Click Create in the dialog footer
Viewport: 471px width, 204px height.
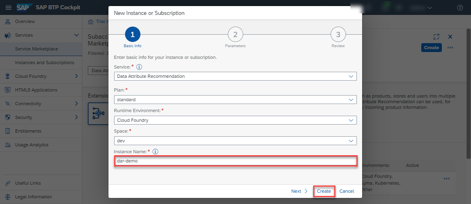324,191
